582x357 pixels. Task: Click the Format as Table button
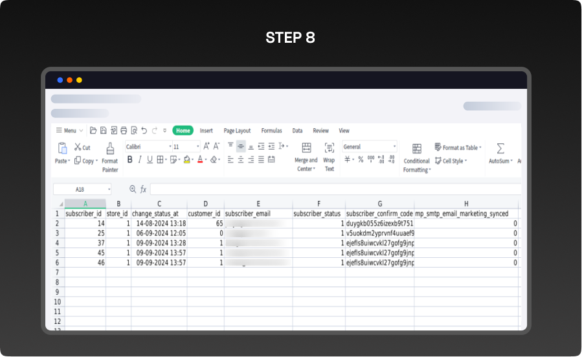click(458, 148)
